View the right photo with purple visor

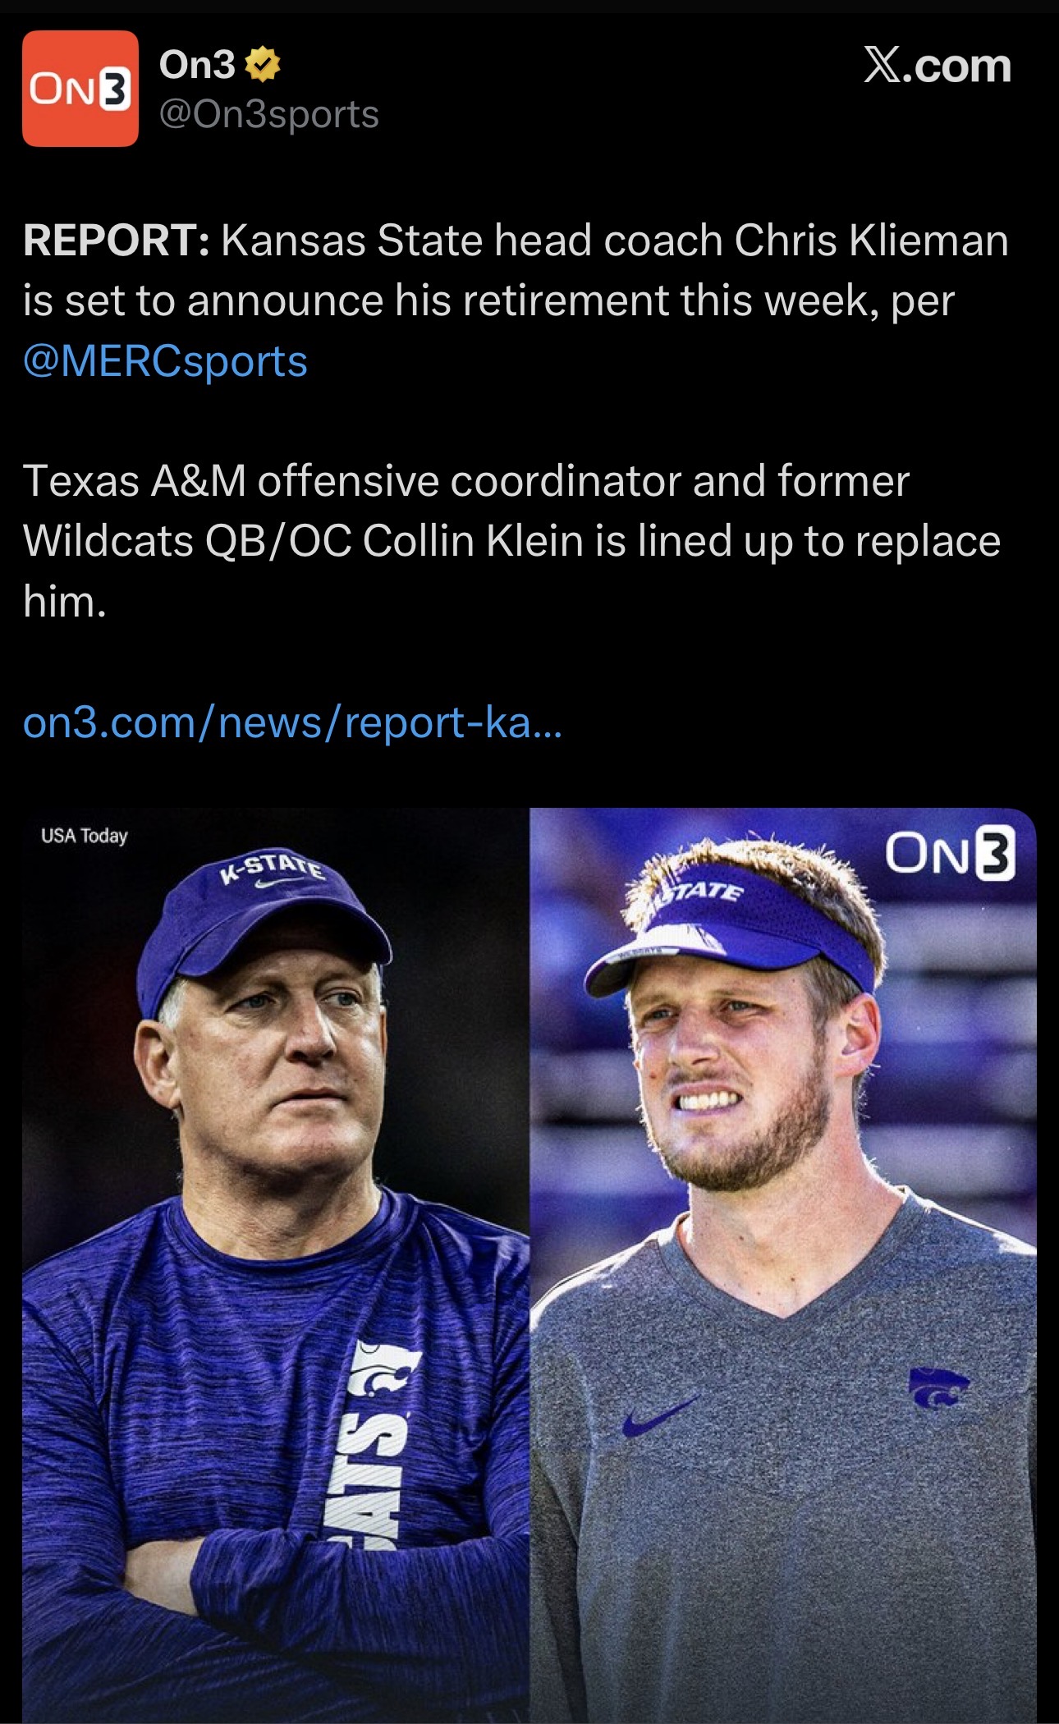(782, 1264)
